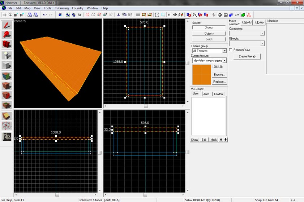Enable the Random Yaw checkbox

click(x=231, y=50)
